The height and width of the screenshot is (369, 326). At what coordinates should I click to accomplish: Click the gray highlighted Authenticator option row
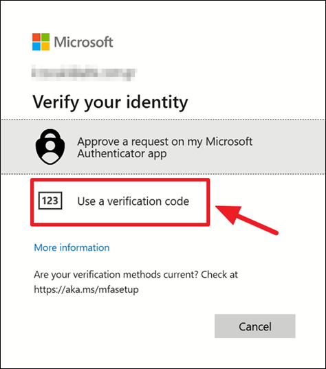[x=163, y=147]
